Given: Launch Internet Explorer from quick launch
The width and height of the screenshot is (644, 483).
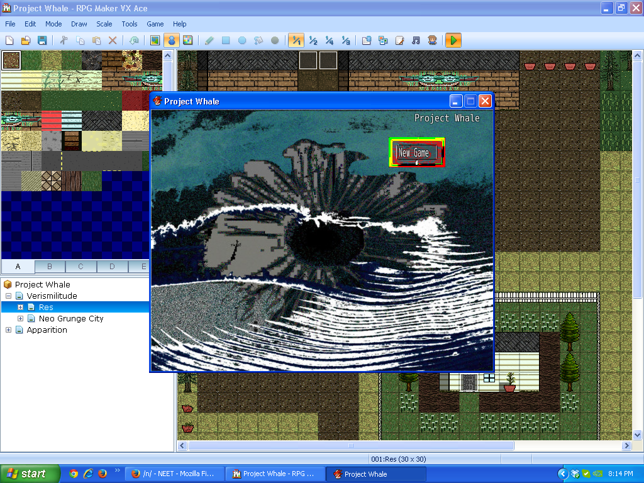Looking at the screenshot, I should 88,474.
